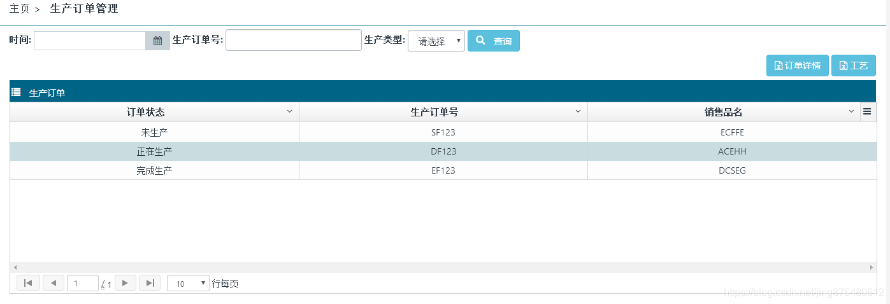Click the 订单详情 button

[x=798, y=66]
